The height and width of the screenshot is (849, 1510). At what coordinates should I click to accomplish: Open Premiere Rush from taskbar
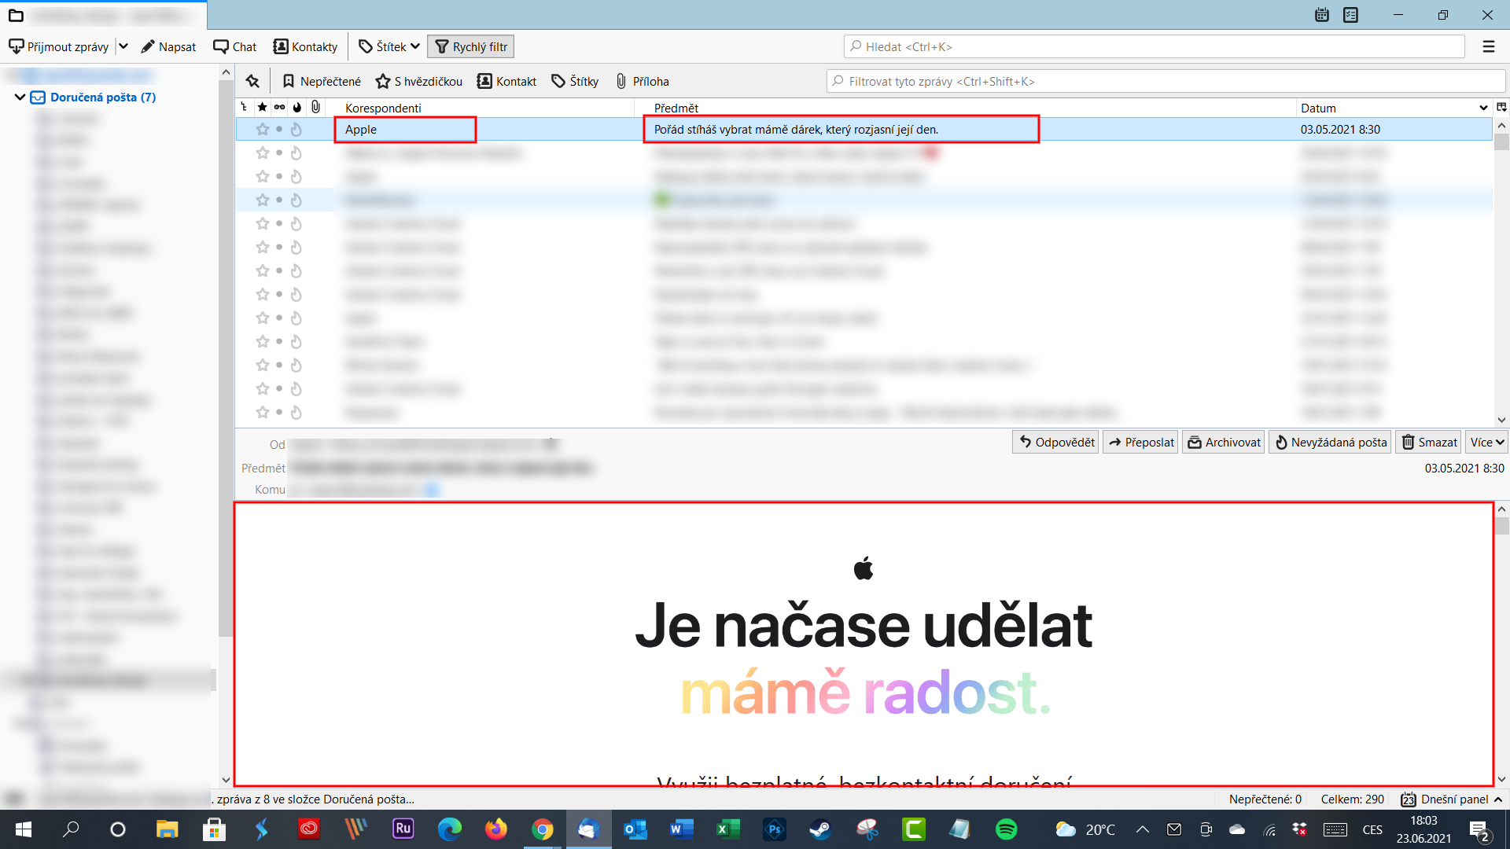(403, 829)
